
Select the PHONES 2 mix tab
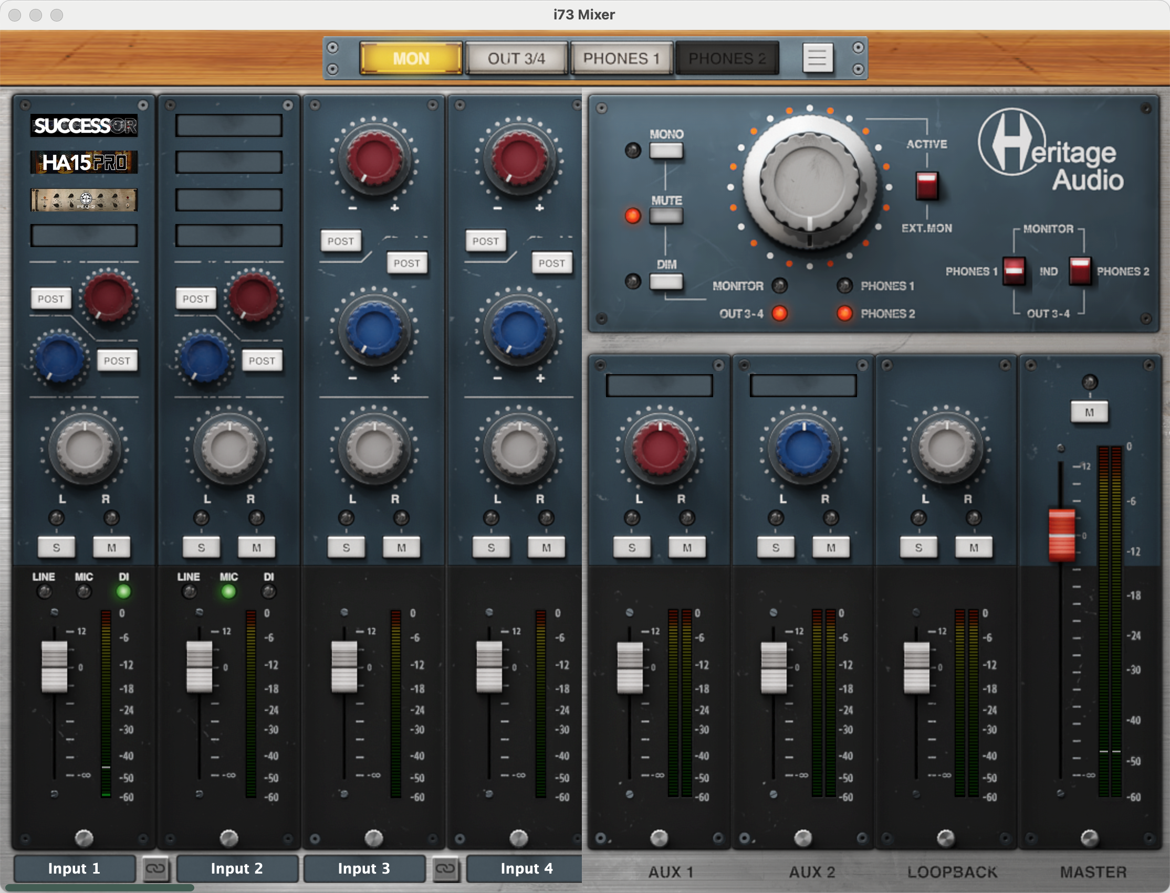[x=727, y=58]
